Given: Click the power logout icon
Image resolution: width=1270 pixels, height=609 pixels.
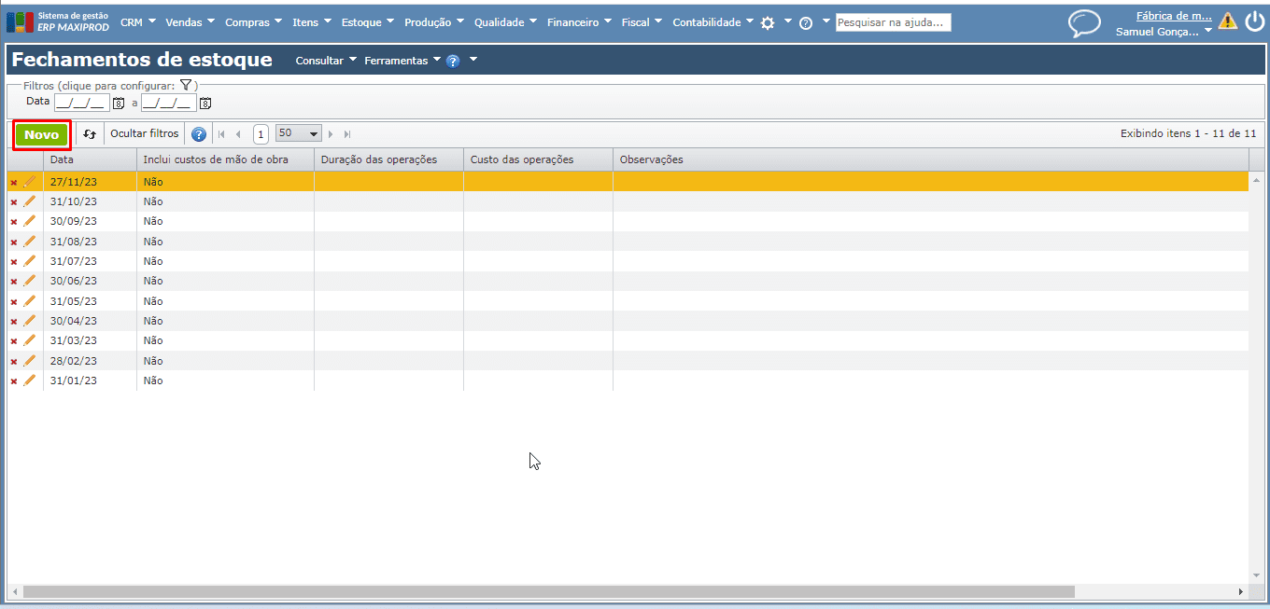Looking at the screenshot, I should tap(1254, 21).
